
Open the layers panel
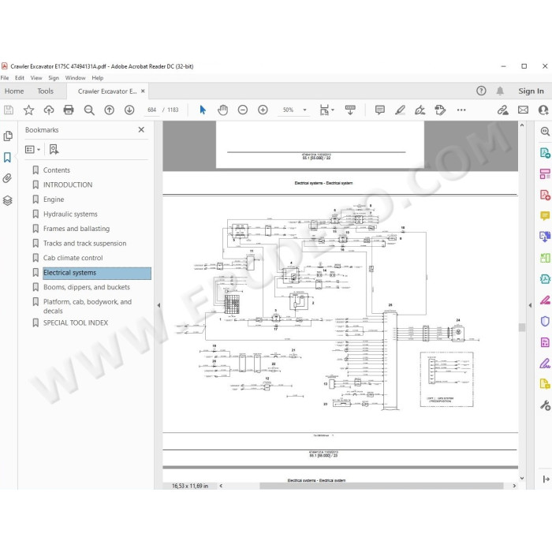8,200
